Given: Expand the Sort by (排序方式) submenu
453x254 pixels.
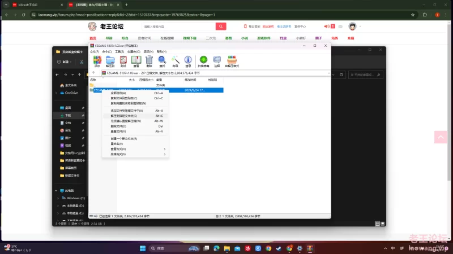Looking at the screenshot, I should pos(135,154).
